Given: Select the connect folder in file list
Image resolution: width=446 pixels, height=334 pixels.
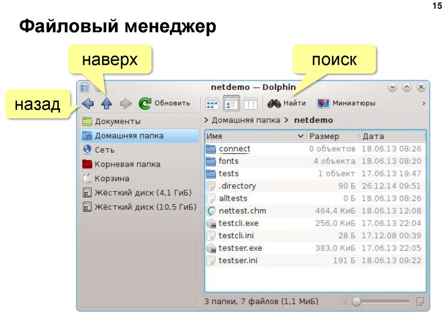Looking at the screenshot, I should 234,148.
